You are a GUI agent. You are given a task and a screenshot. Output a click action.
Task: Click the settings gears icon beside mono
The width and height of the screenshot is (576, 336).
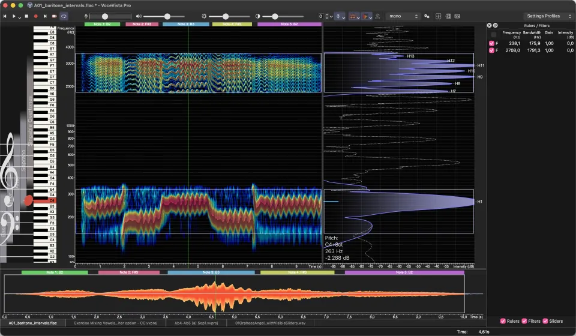click(427, 16)
